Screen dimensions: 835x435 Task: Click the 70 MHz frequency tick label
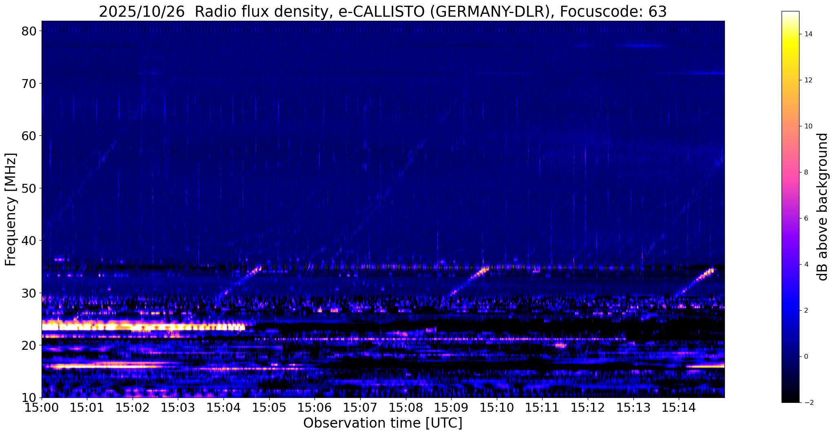pyautogui.click(x=30, y=84)
